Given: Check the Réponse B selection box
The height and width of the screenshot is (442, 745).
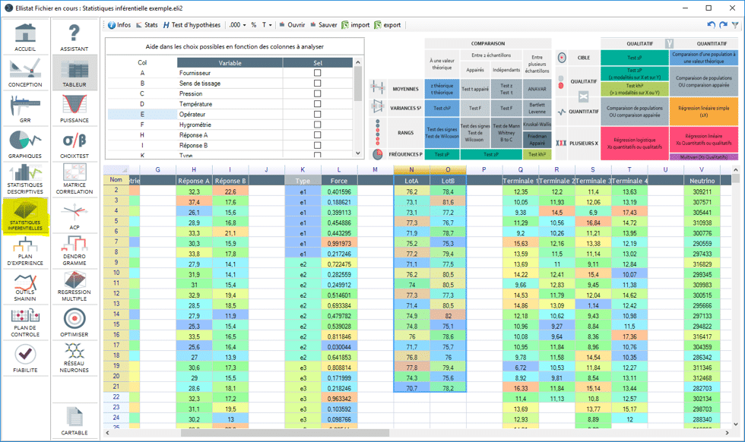Looking at the screenshot, I should pyautogui.click(x=318, y=145).
